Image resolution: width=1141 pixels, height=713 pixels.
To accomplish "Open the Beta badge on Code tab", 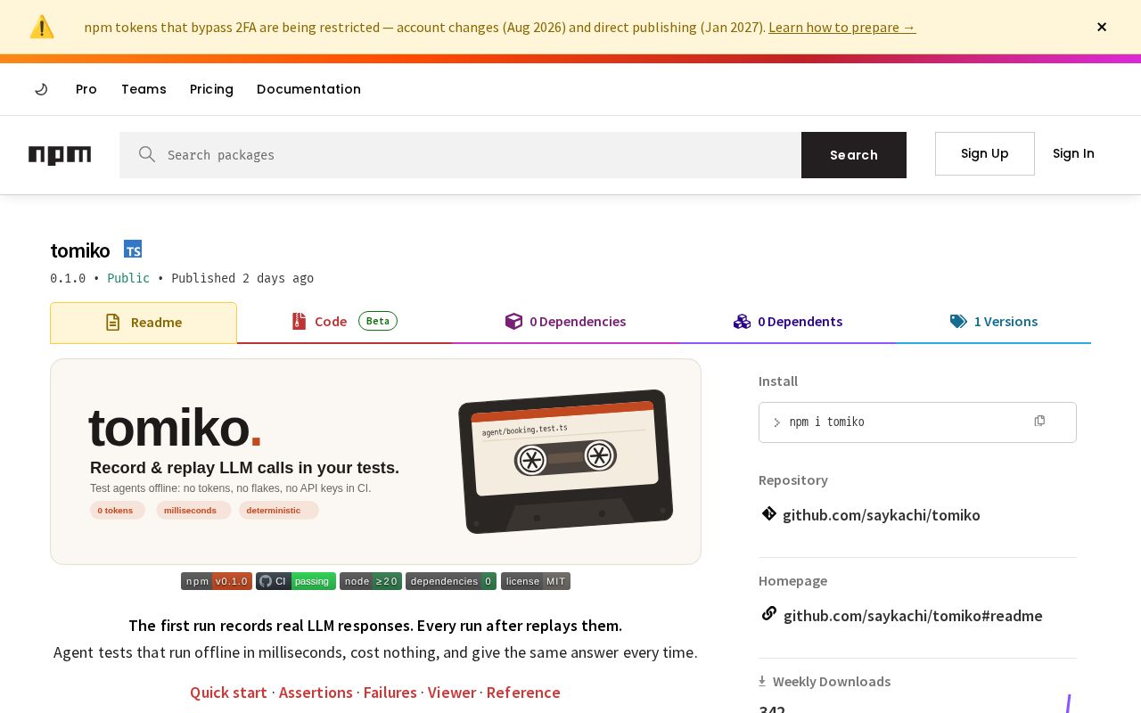I will (x=378, y=321).
